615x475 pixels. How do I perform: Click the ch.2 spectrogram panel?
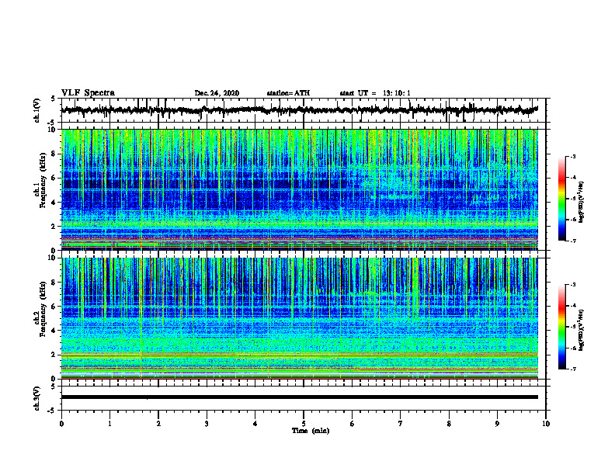pyautogui.click(x=300, y=318)
